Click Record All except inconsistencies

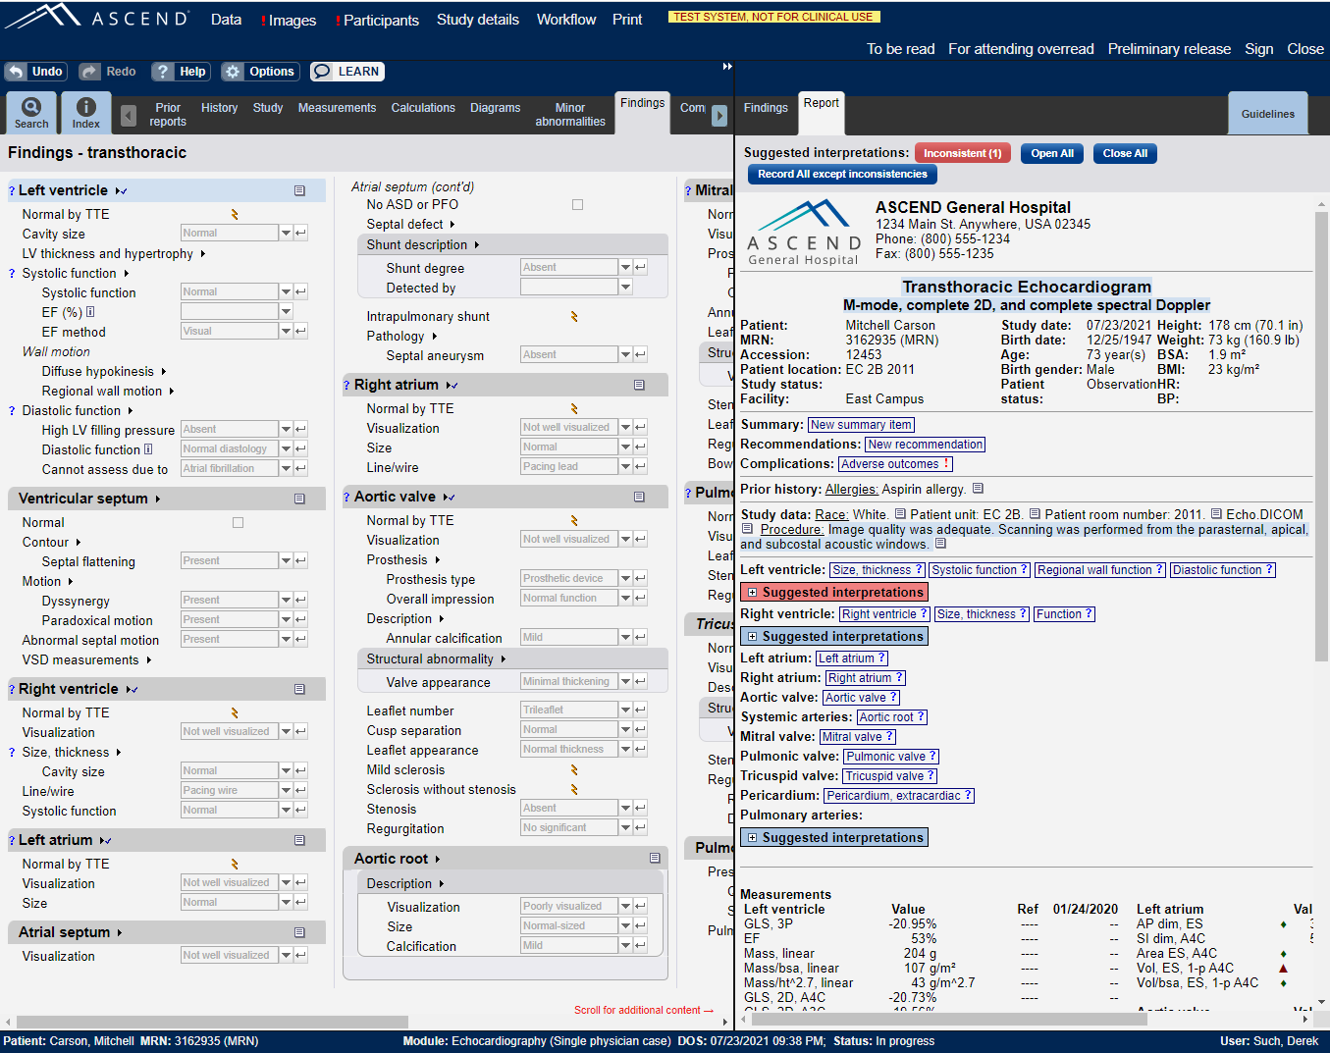tap(842, 174)
